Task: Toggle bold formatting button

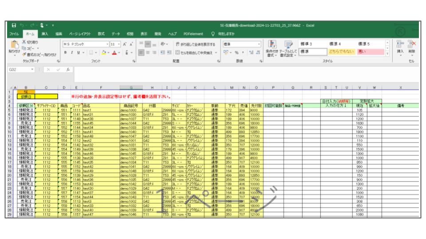Action: (65, 52)
